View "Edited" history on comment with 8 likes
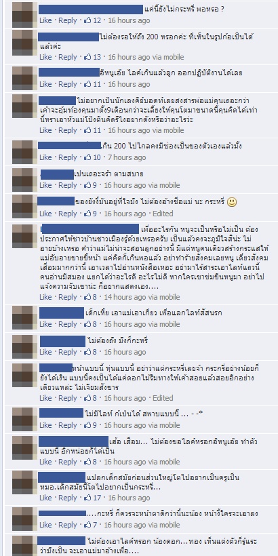Viewport: 278px width, 556px height. [163, 398]
